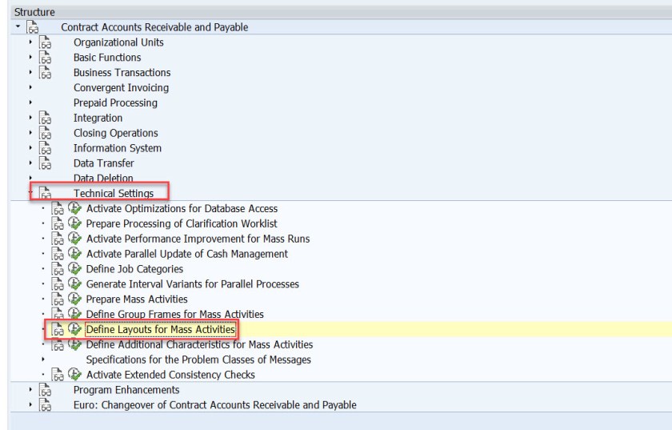
Task: Open documentation icon beside Program Enhancements
Action: click(46, 390)
